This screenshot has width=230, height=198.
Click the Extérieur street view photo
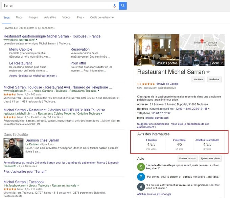tap(202, 58)
